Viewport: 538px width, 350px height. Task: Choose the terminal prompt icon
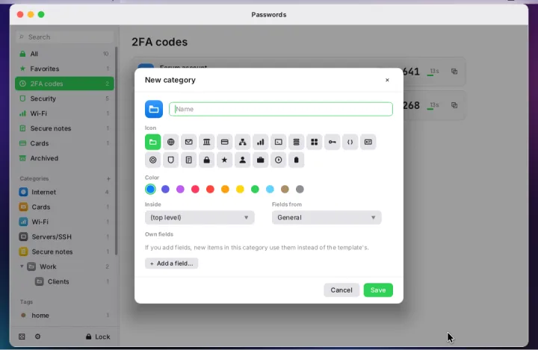pos(278,142)
